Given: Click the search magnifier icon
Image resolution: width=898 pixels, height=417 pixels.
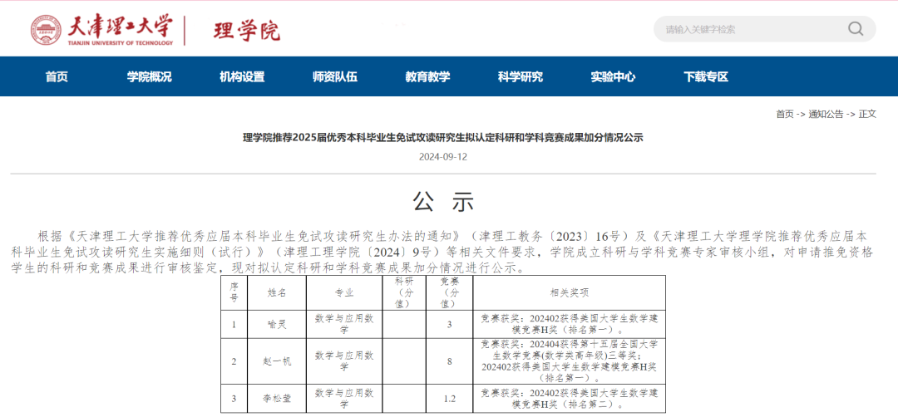Looking at the screenshot, I should point(856,29).
